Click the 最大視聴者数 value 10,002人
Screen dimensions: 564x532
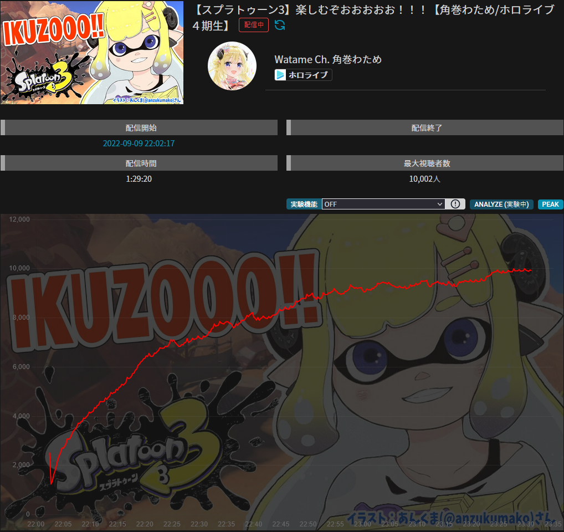coord(425,179)
